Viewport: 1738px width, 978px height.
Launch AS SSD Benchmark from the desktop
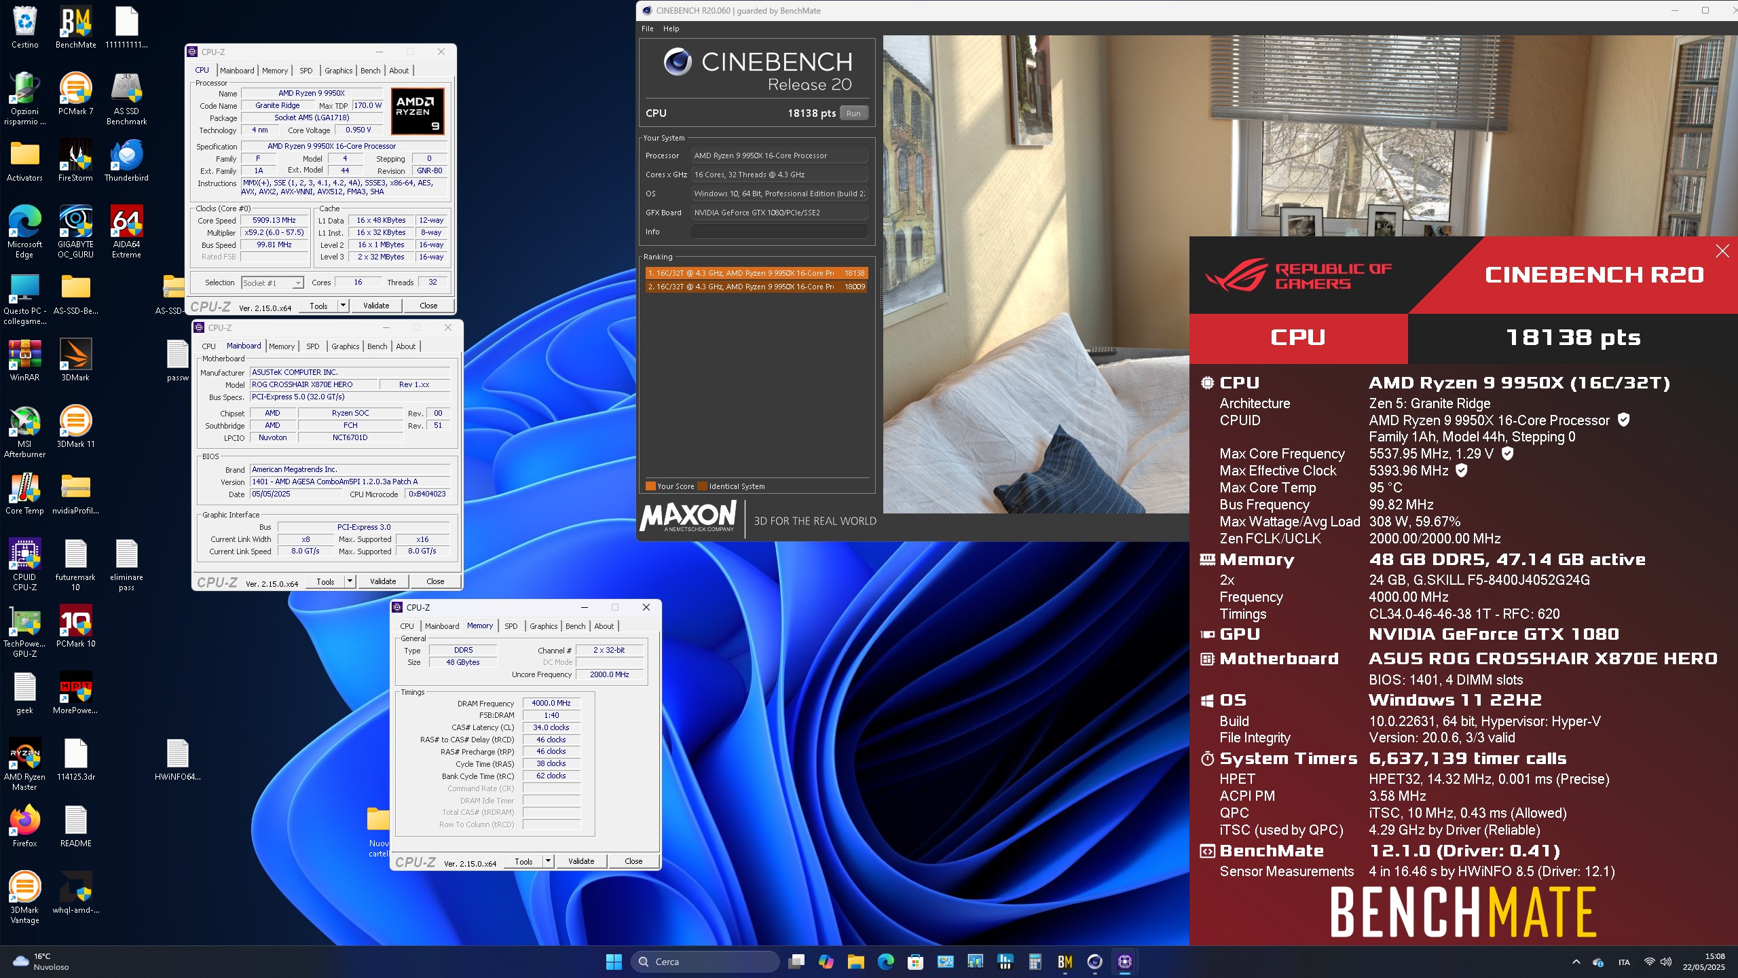pos(126,98)
